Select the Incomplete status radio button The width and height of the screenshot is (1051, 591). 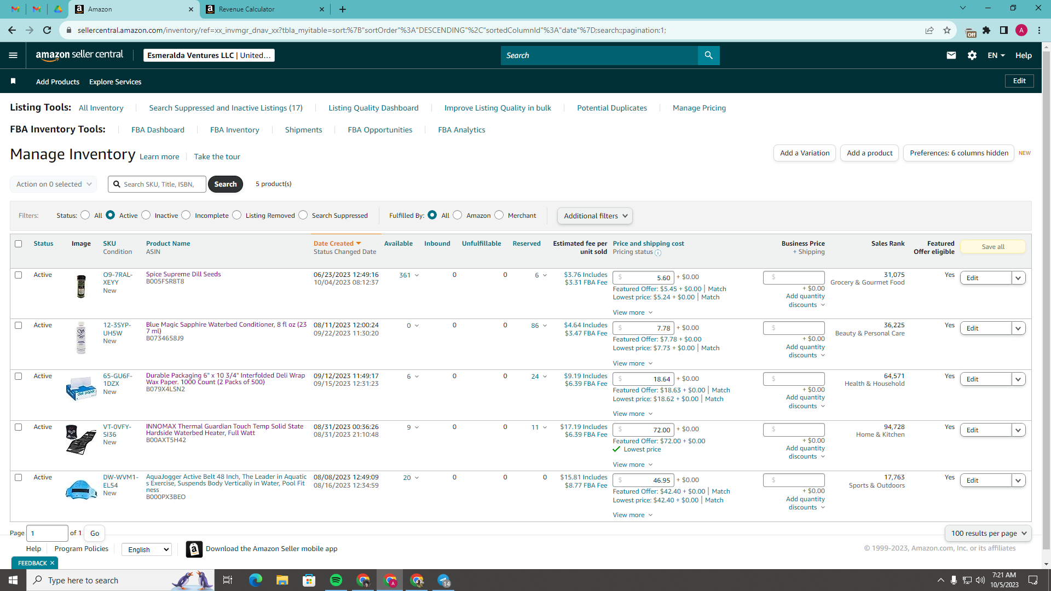[x=186, y=215]
